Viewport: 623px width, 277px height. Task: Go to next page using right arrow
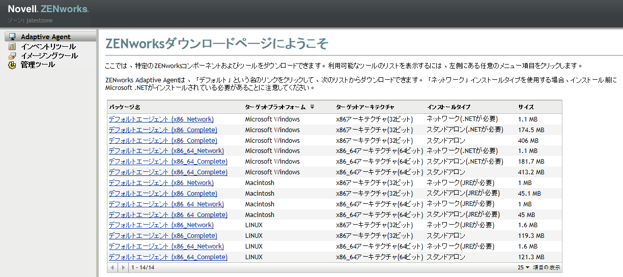pos(124,267)
